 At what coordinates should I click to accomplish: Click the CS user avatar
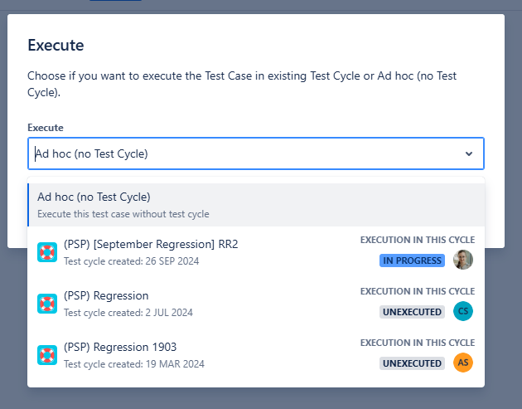pos(463,311)
